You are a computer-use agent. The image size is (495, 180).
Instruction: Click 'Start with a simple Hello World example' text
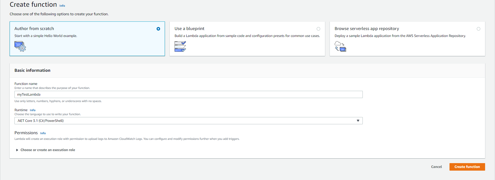tap(46, 36)
